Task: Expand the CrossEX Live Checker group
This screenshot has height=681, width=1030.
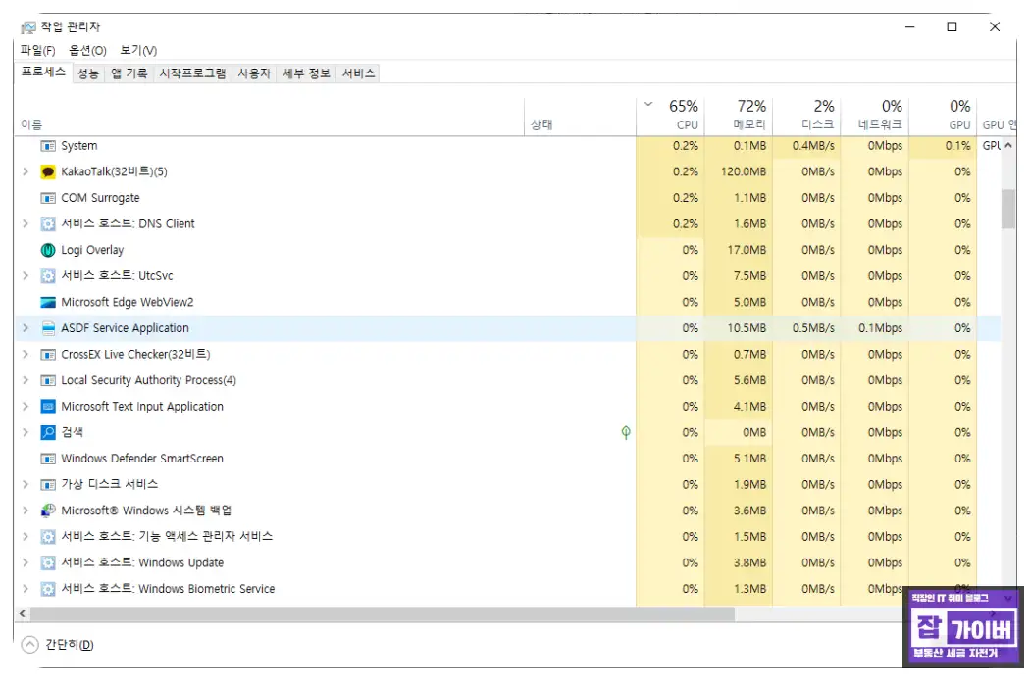Action: tap(26, 355)
